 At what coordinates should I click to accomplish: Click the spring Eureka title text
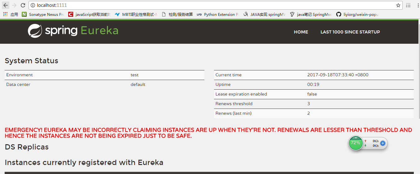(82, 31)
